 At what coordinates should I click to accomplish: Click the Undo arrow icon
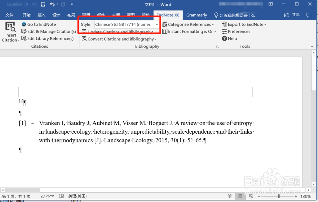click(x=52, y=4)
